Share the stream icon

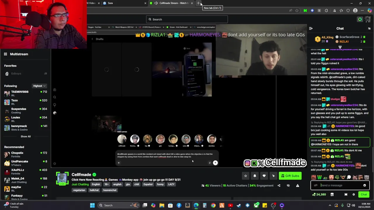pyautogui.click(x=279, y=185)
